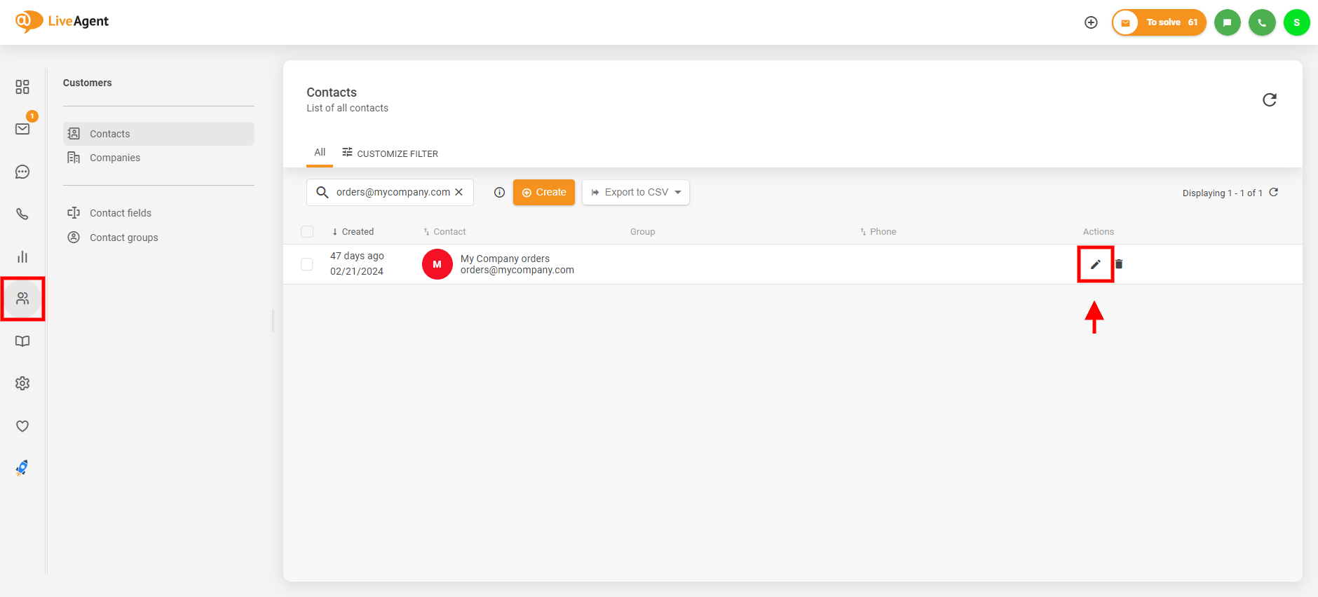
Task: Tick the select-all checkbox in table header
Action: (307, 232)
